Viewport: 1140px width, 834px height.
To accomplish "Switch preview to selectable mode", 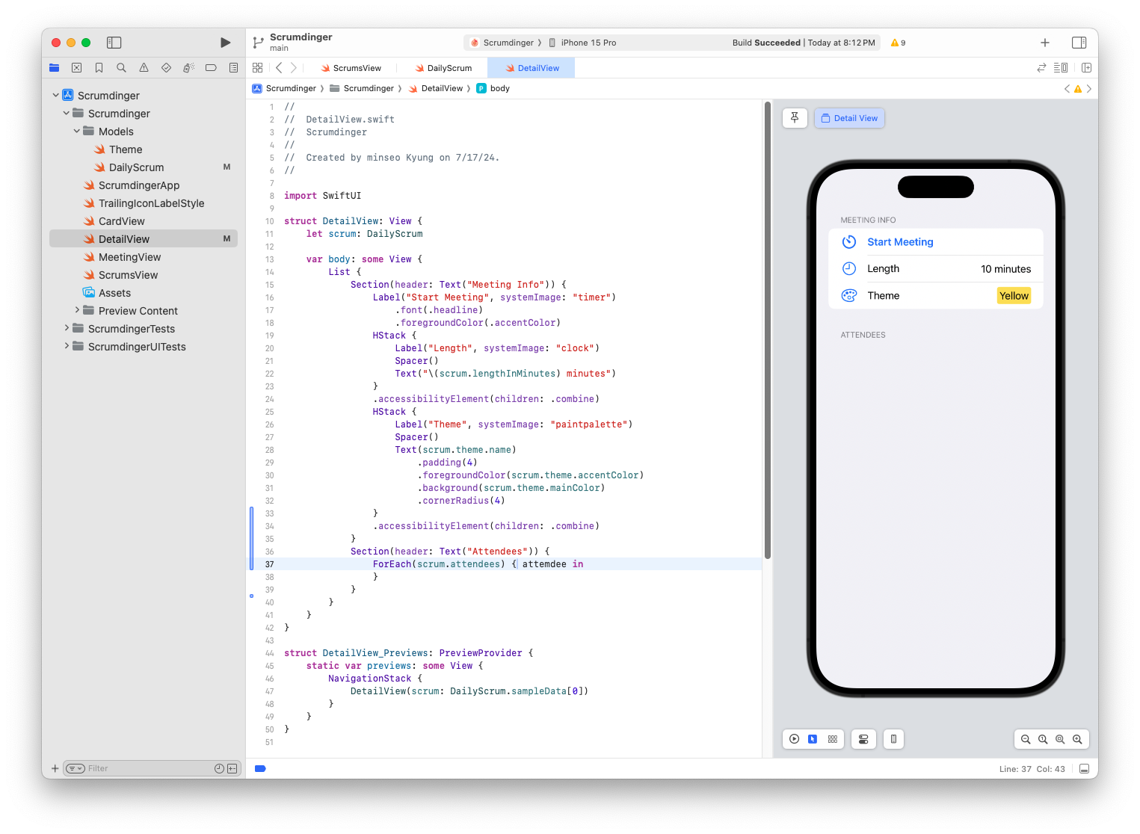I will click(x=813, y=739).
